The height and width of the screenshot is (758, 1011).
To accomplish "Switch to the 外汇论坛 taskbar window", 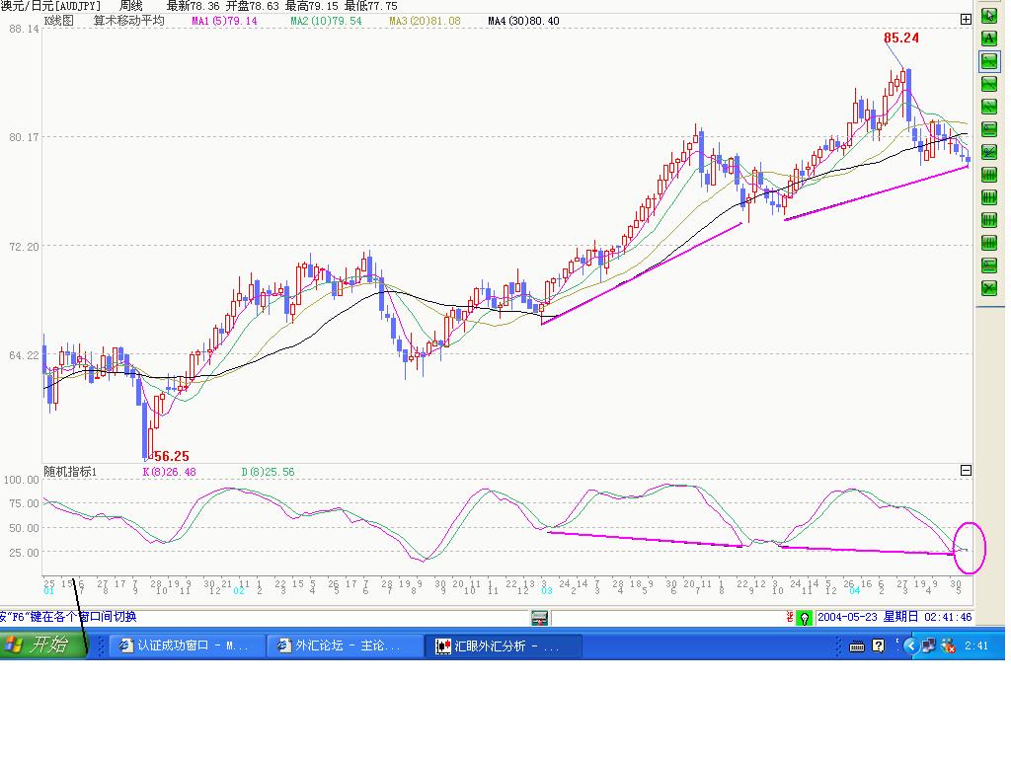I will coord(346,645).
